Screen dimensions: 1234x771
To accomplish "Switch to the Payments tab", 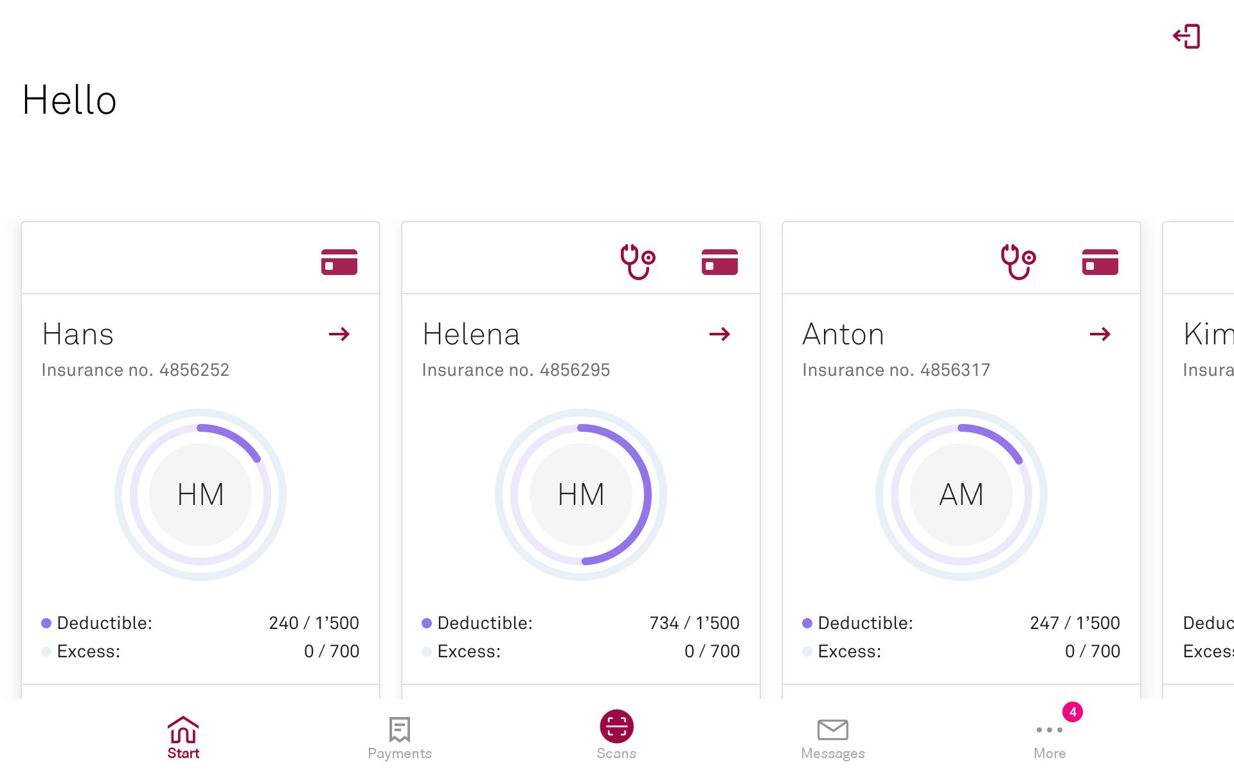I will [x=399, y=738].
